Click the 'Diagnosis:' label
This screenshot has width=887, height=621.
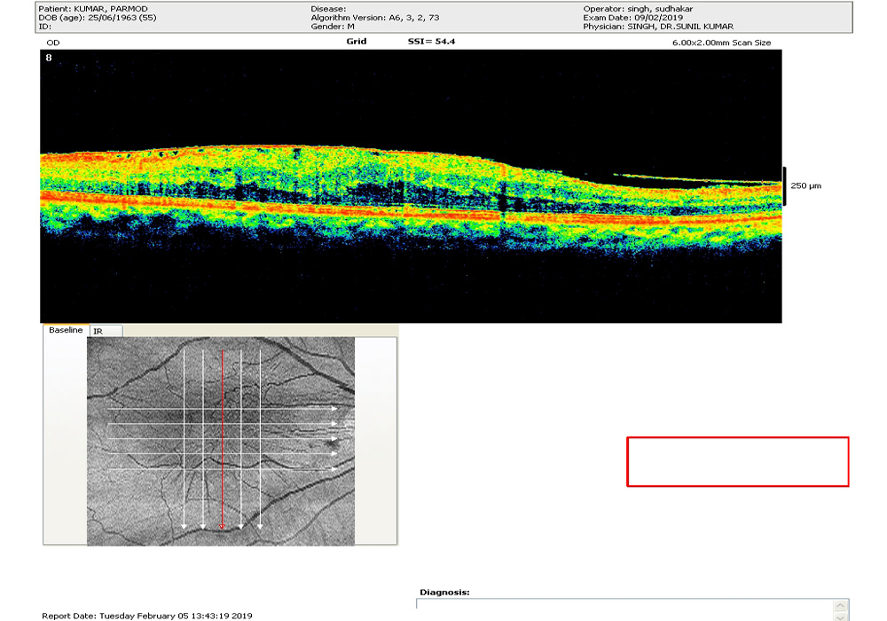(x=444, y=592)
